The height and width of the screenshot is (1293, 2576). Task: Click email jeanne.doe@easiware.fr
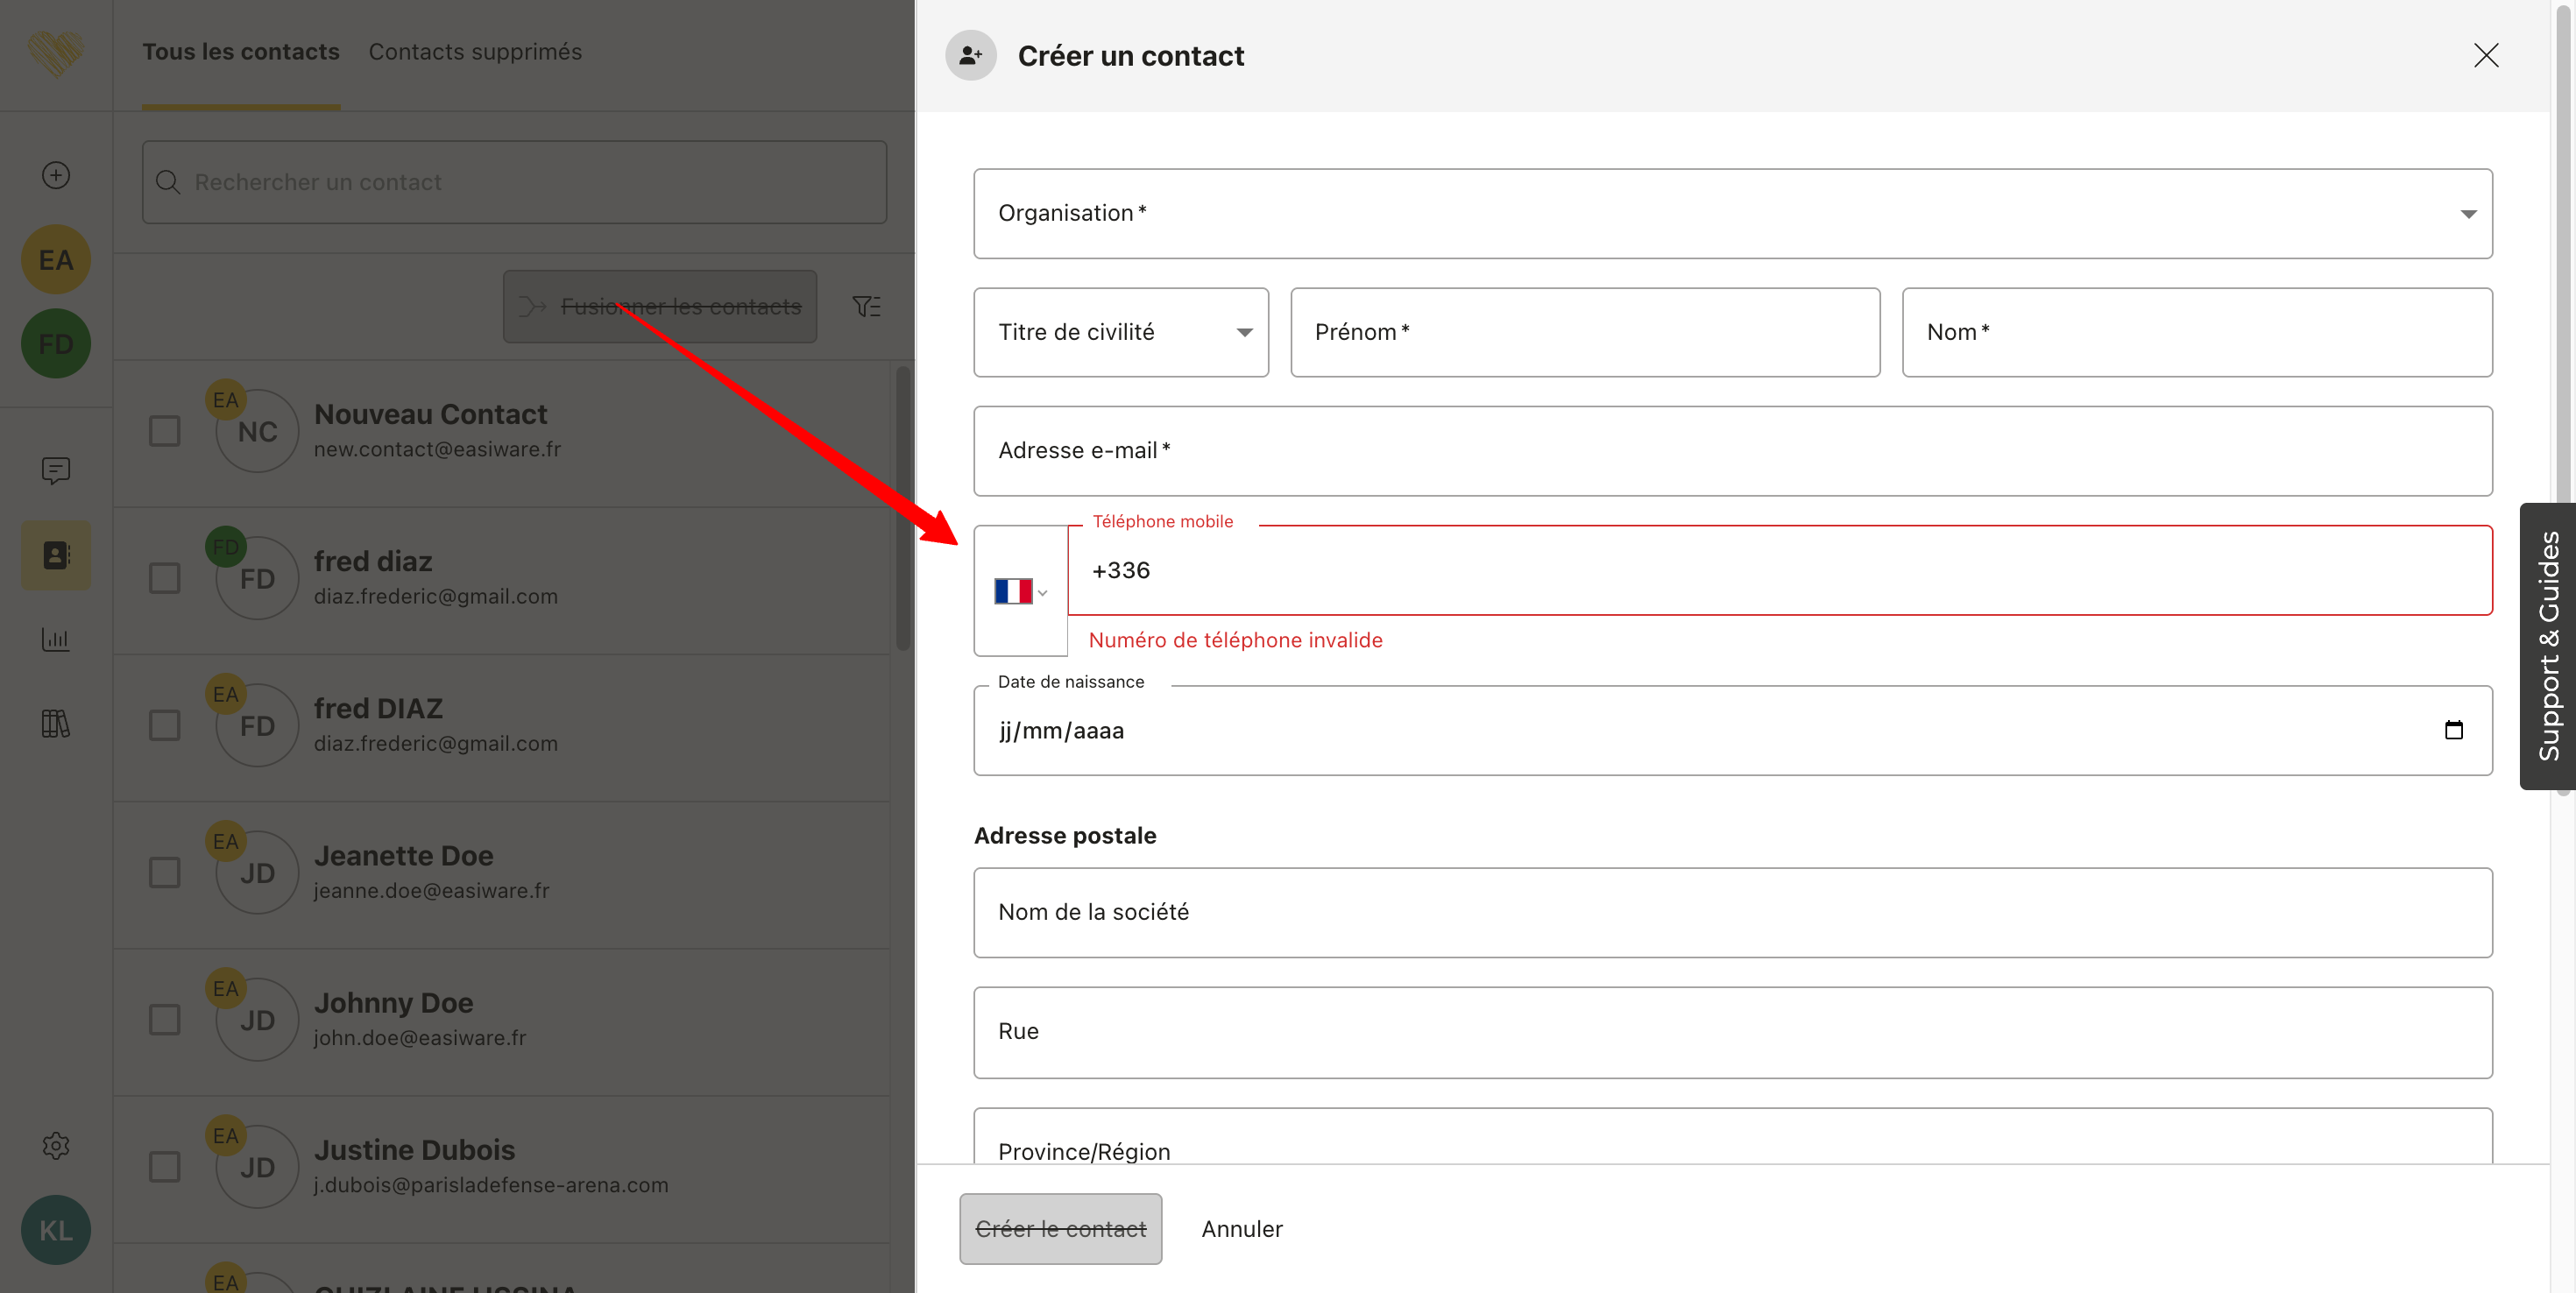click(x=432, y=890)
